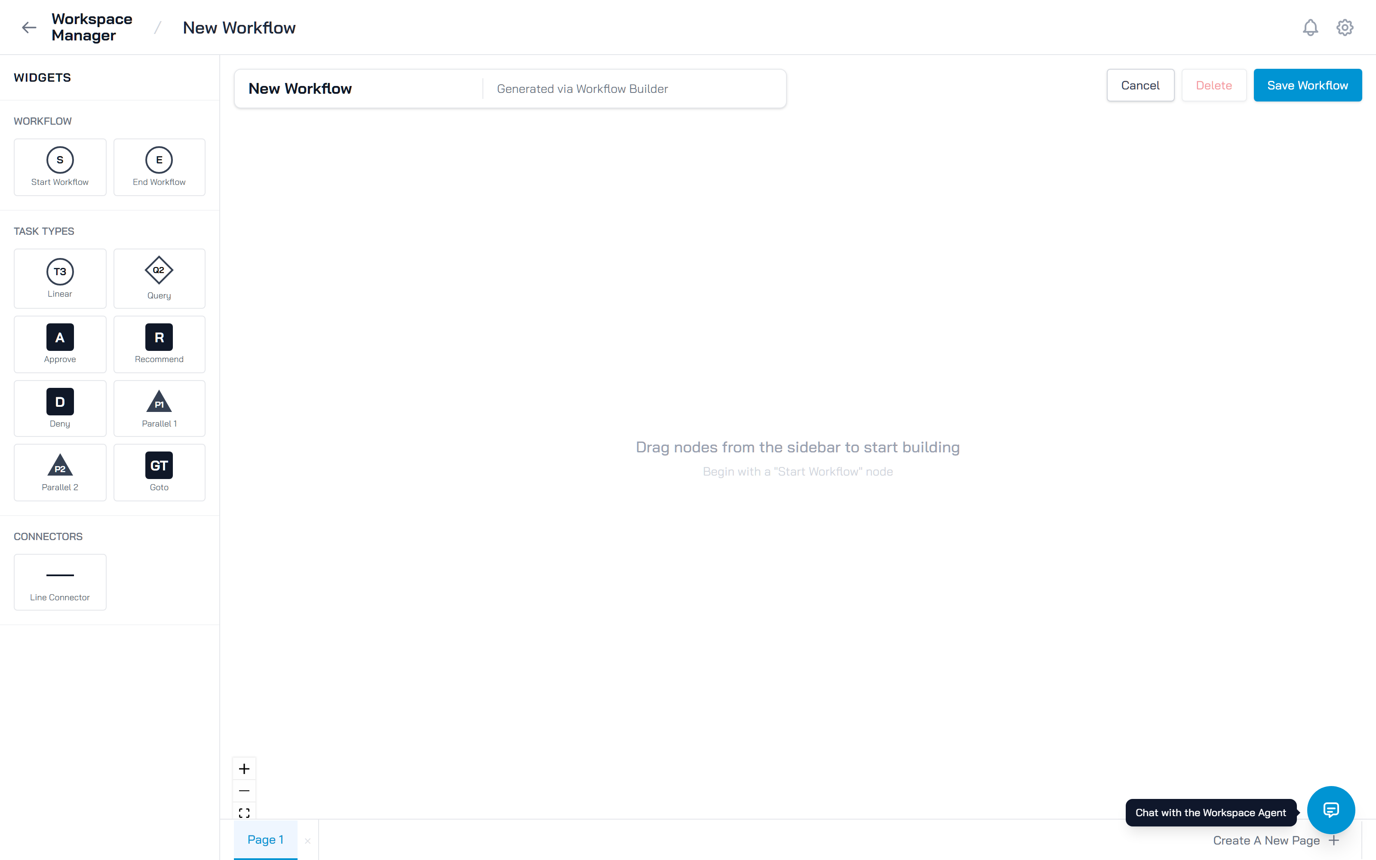This screenshot has height=860, width=1376.
Task: Select the Parallel 1 widget
Action: (159, 408)
